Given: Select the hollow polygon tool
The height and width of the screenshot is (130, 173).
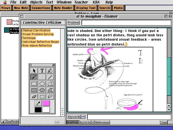Looking at the screenshot, I should [50, 84].
